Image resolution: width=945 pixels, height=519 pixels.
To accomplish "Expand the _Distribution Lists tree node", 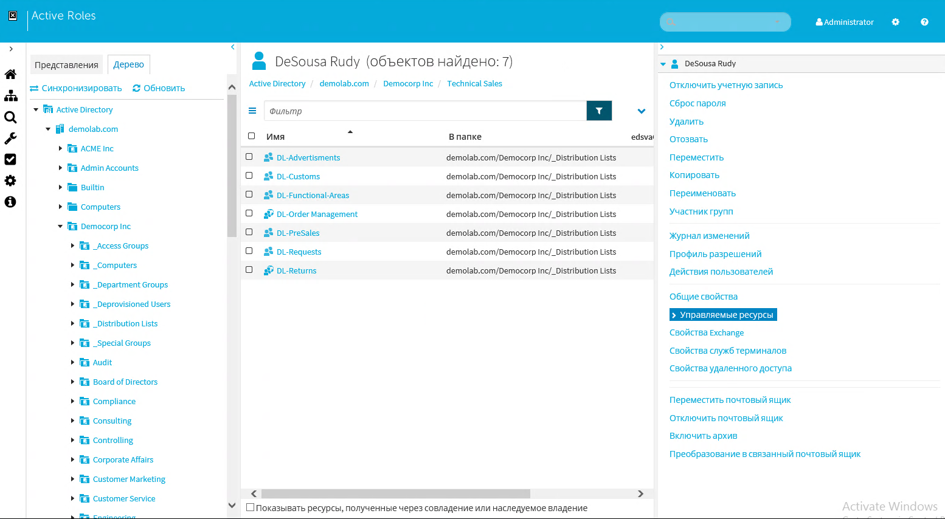I will click(72, 323).
